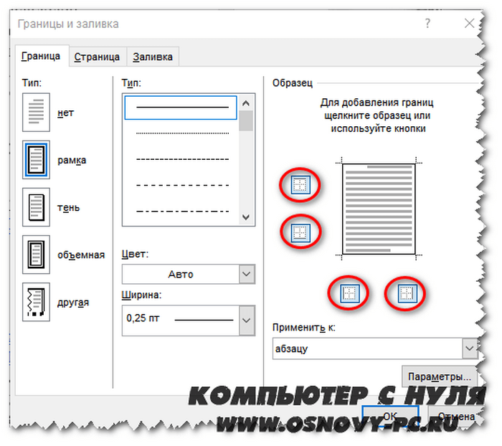Close the Границы и заливка dialog
Image resolution: width=502 pixels, height=446 pixels.
(469, 24)
